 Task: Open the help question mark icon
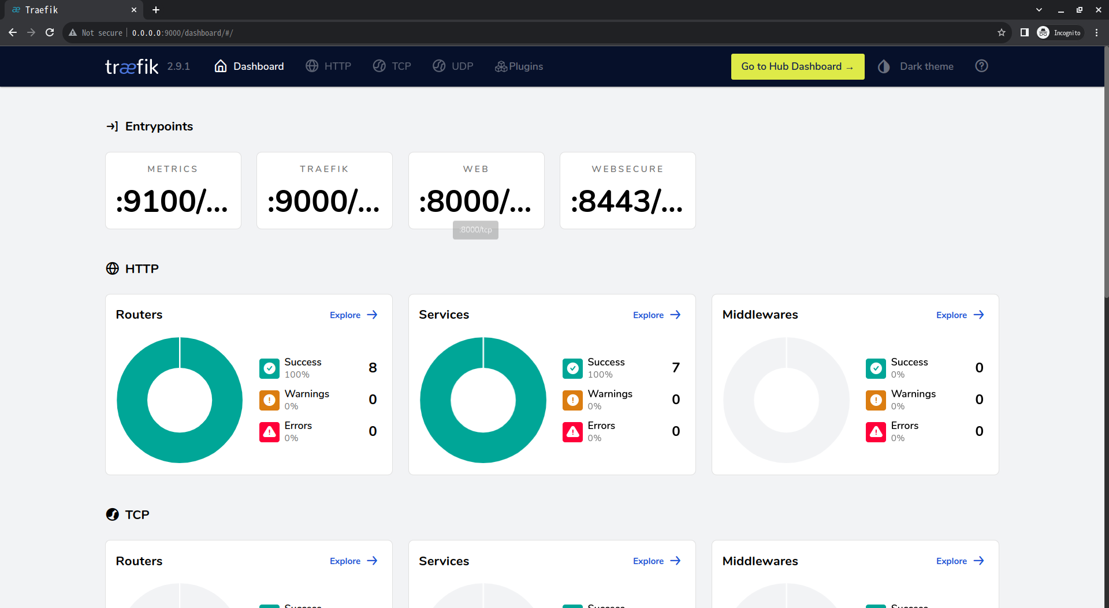point(981,66)
